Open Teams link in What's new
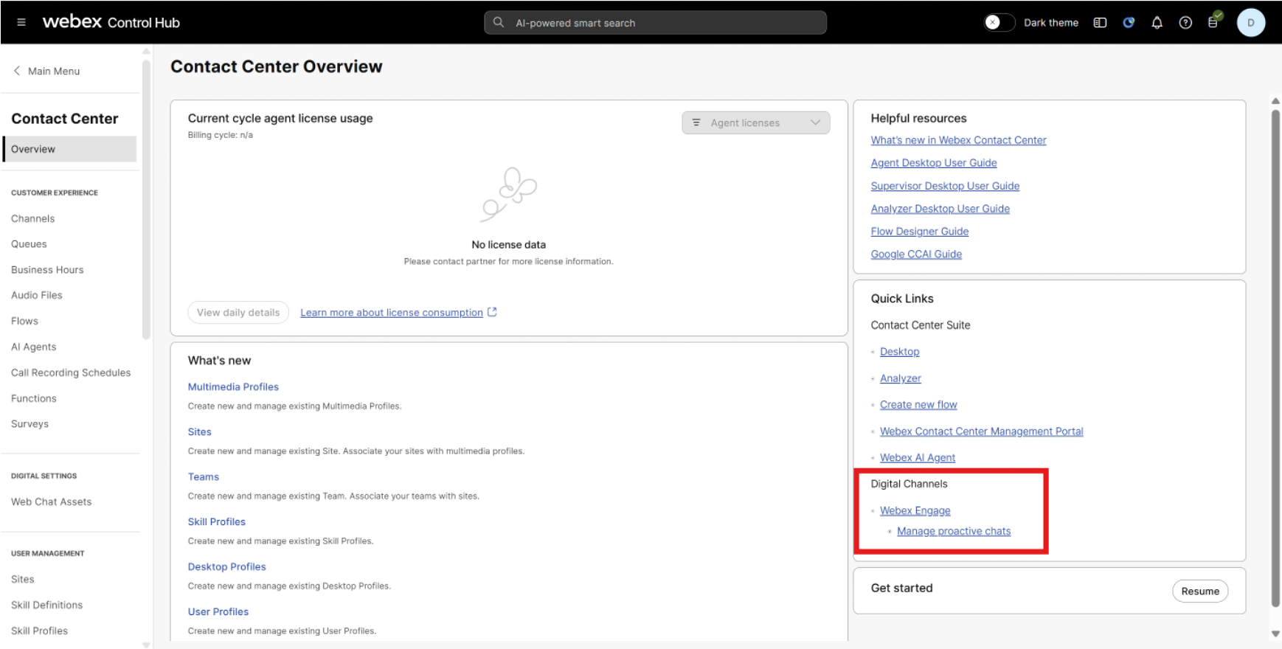Viewport: 1282px width, 649px height. pyautogui.click(x=203, y=476)
